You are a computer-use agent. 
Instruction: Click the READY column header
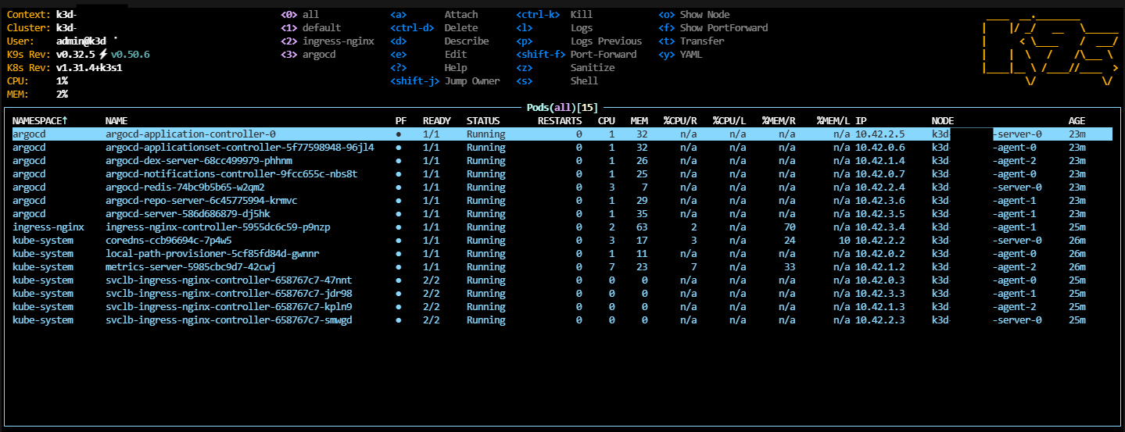437,121
